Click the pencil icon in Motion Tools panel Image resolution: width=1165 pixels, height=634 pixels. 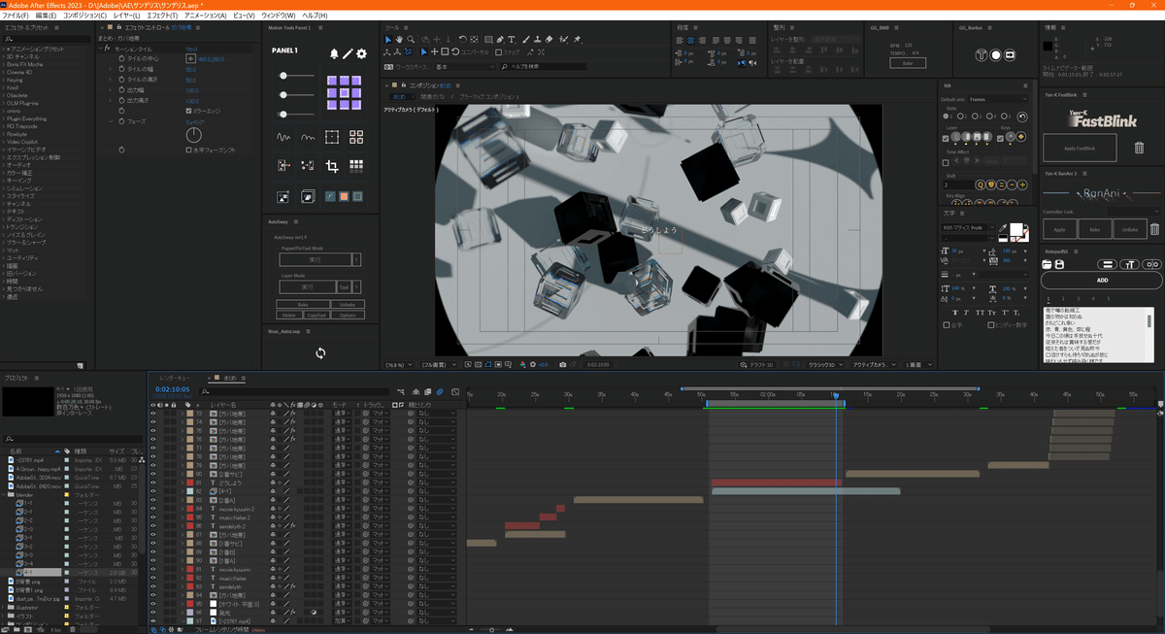pyautogui.click(x=348, y=53)
